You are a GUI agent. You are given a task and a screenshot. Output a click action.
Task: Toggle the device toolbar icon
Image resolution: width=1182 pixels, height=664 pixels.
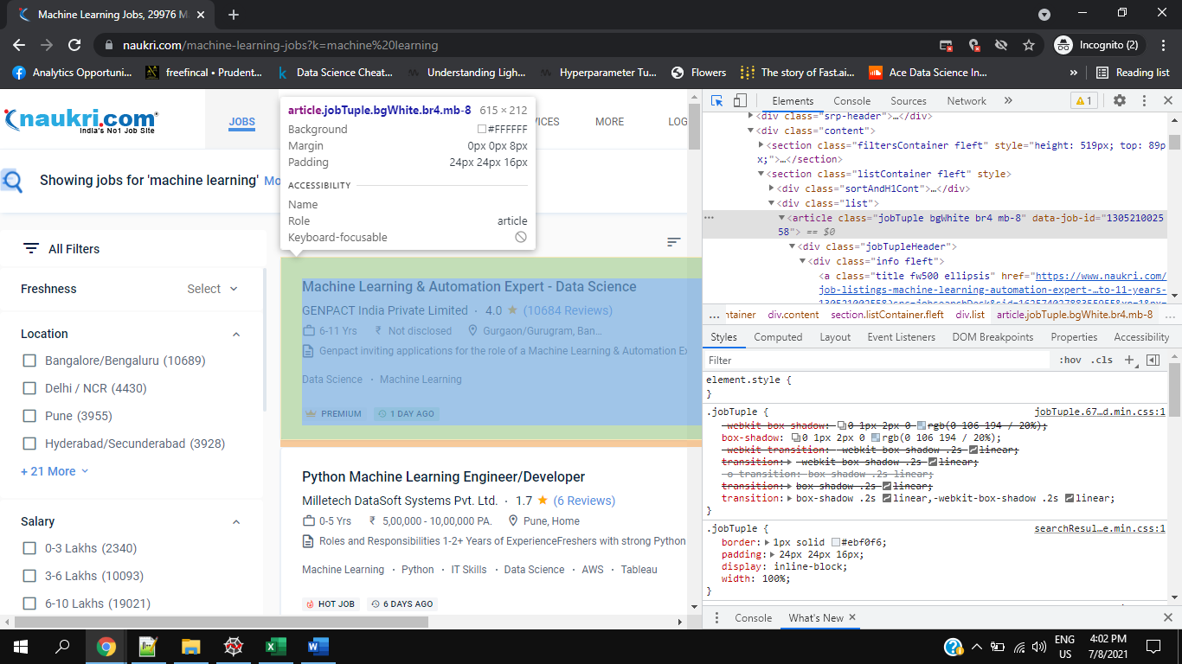(740, 100)
